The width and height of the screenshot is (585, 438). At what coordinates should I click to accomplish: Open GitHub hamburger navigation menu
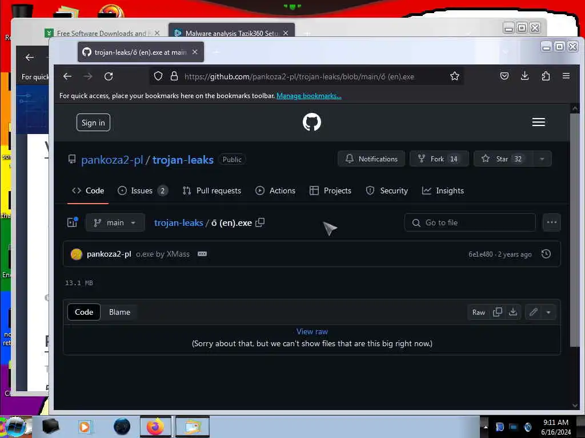pyautogui.click(x=538, y=122)
